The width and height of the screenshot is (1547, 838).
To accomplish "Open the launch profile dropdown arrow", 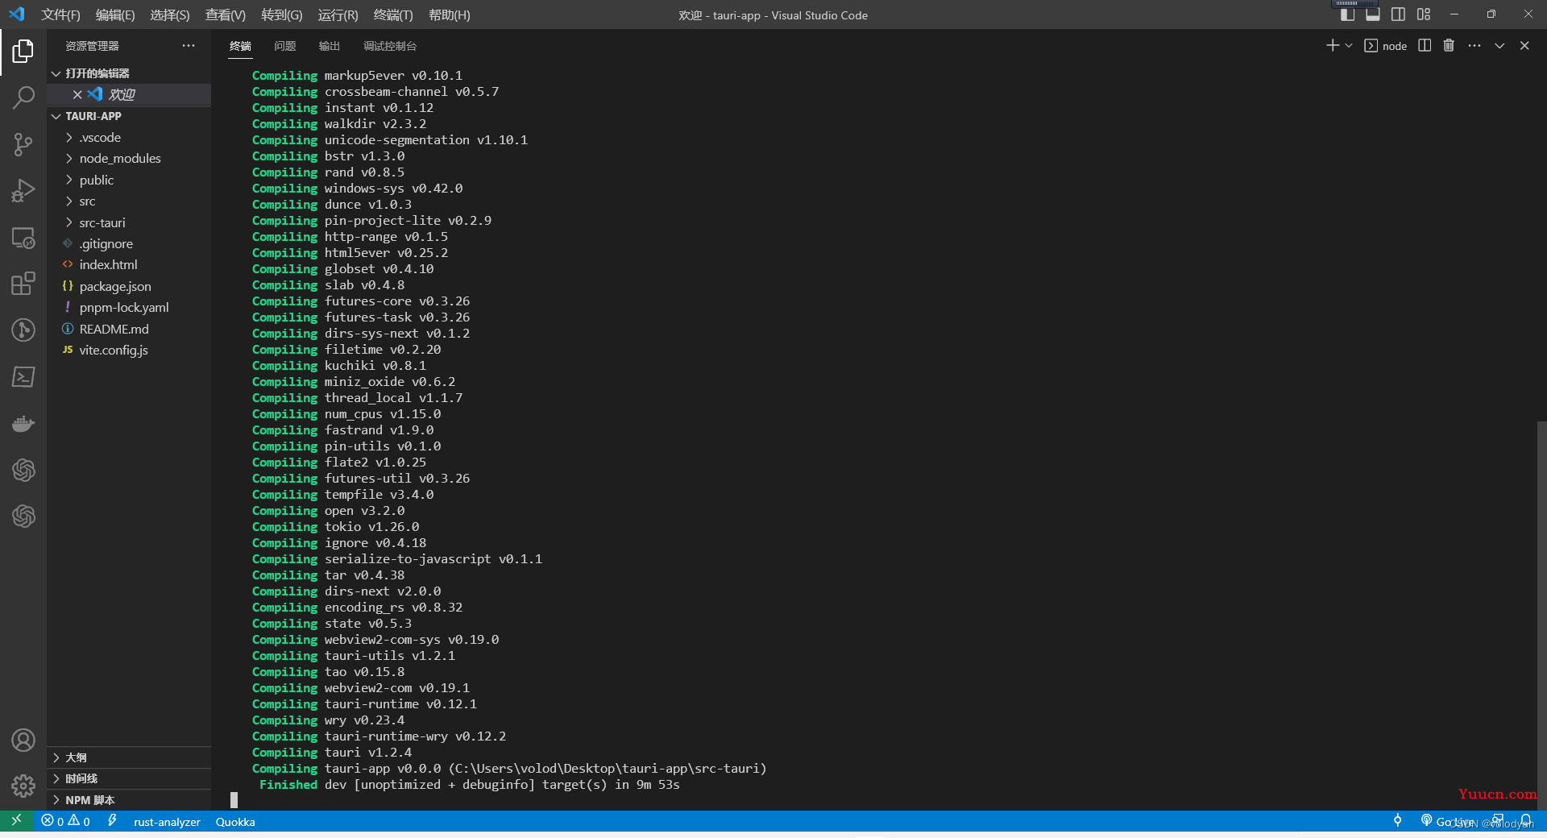I will click(1349, 46).
